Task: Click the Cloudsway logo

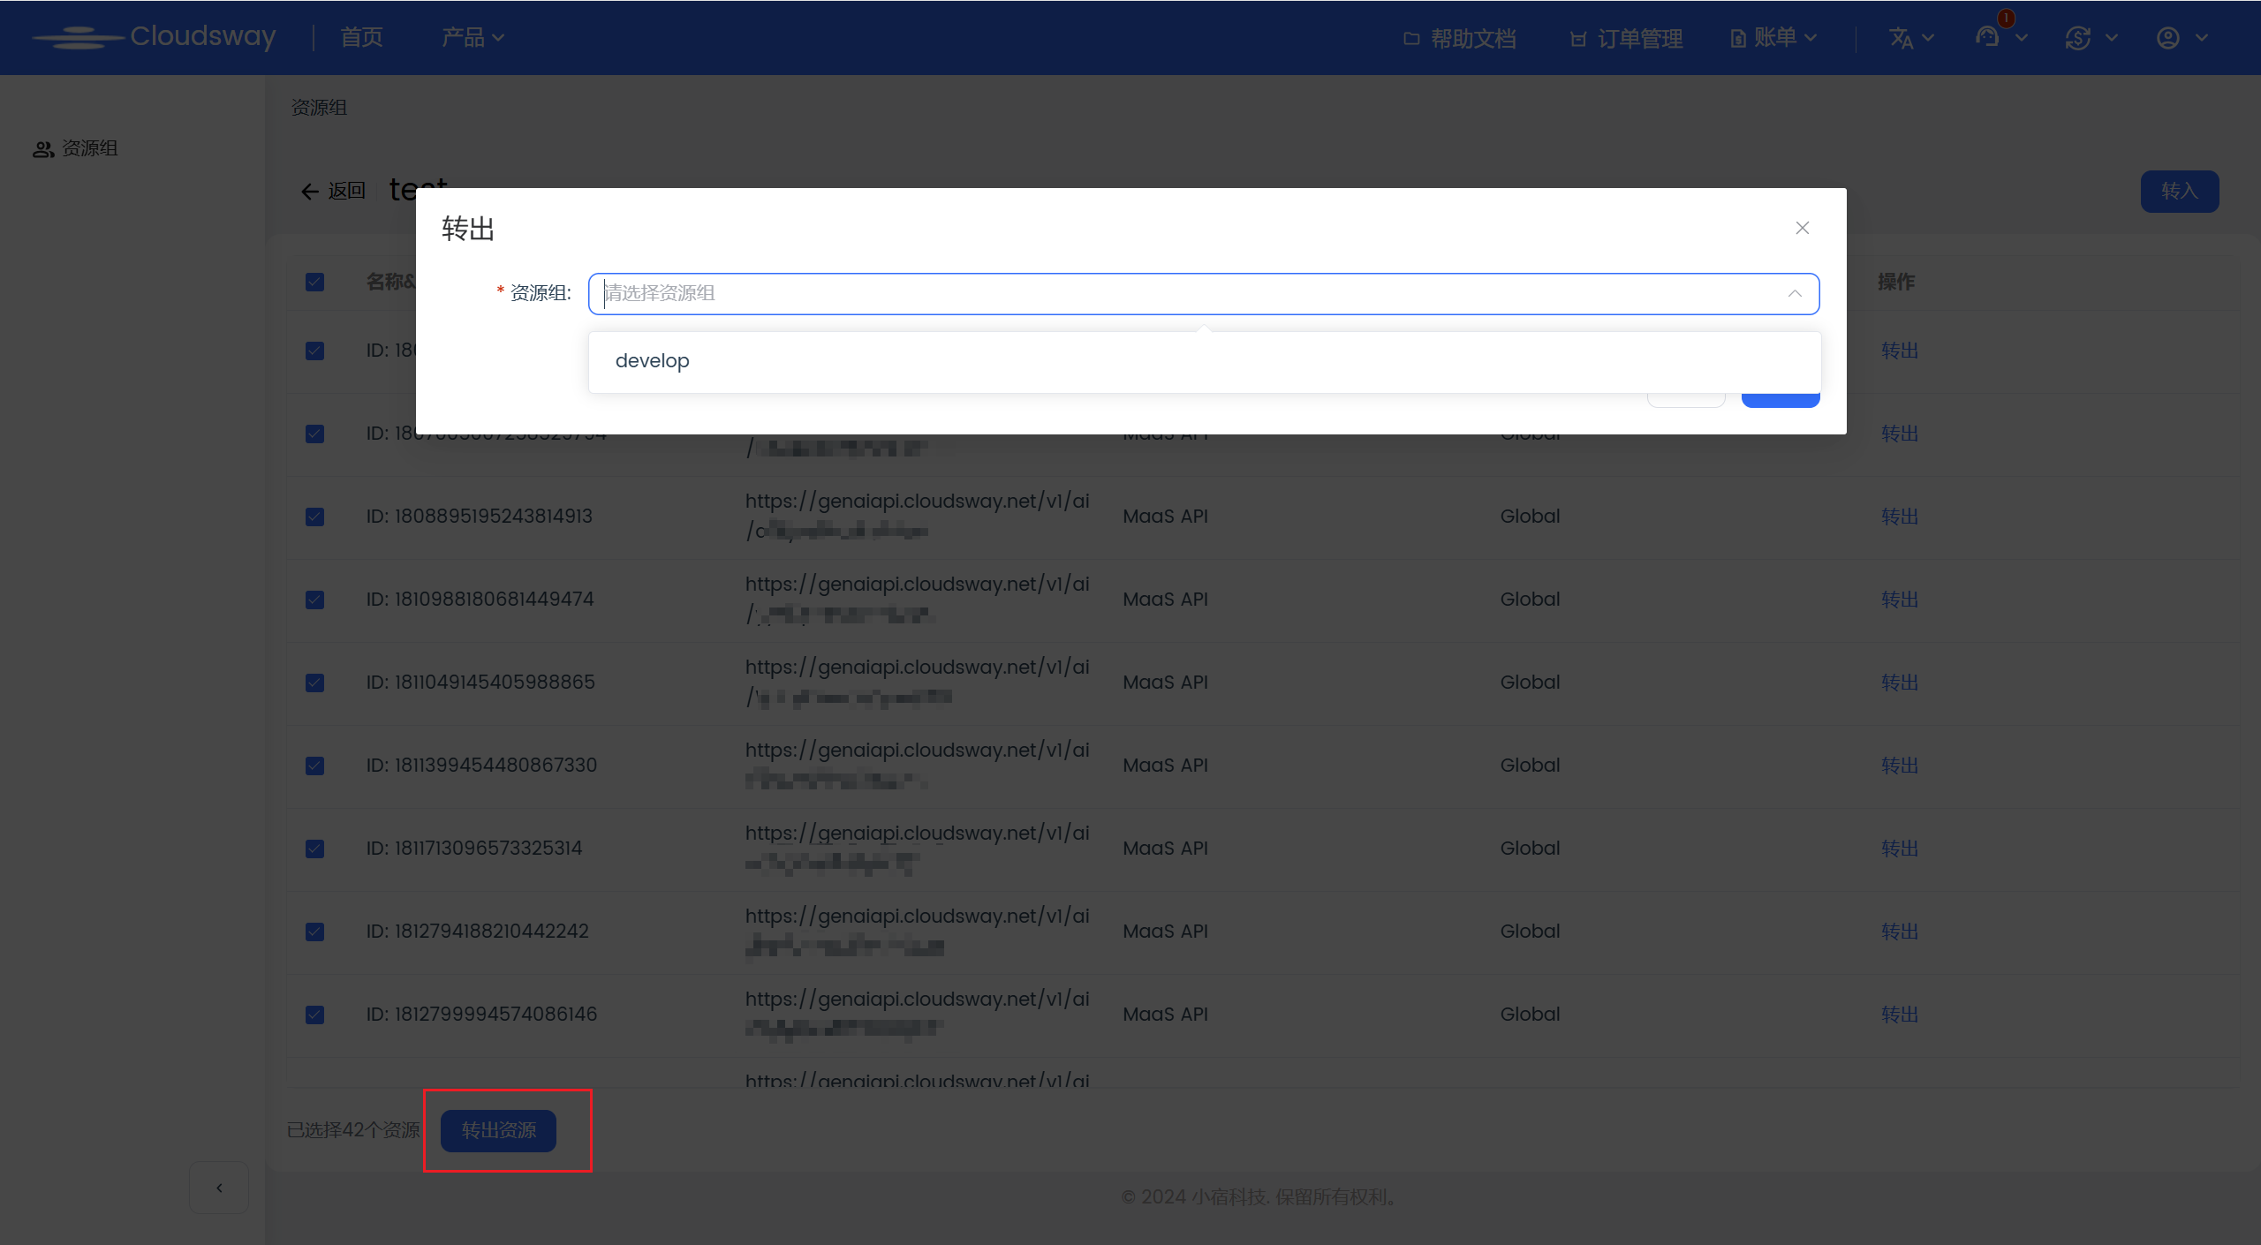Action: tap(155, 37)
